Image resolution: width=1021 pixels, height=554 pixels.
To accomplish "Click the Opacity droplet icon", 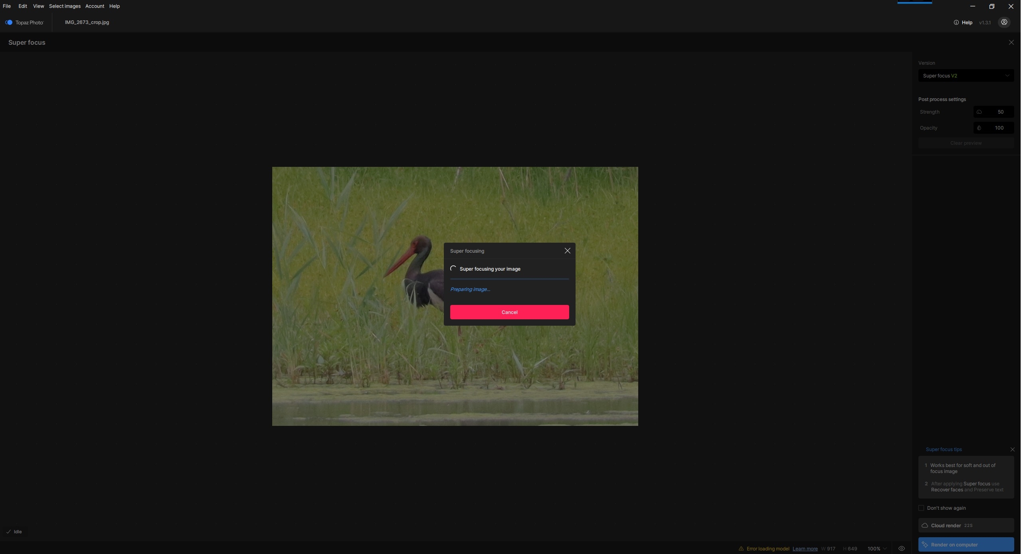I will click(x=979, y=128).
